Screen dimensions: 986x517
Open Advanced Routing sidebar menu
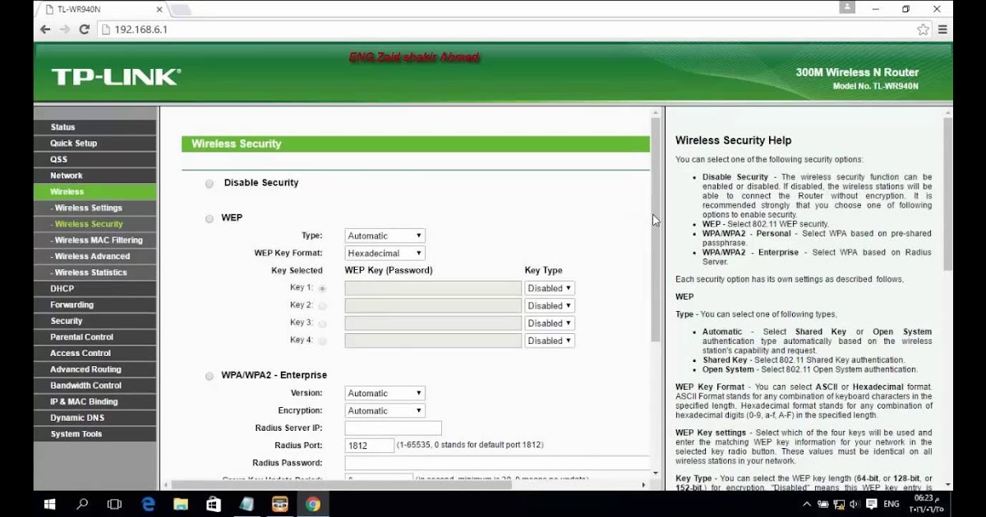coord(95,369)
